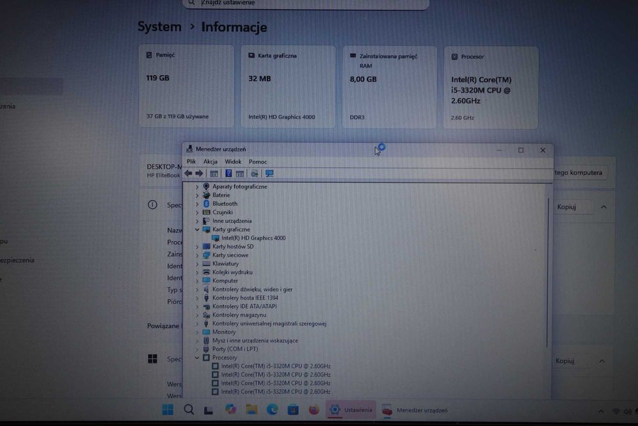
Task: Select Inne urządzenia tree entry
Action: [x=232, y=221]
